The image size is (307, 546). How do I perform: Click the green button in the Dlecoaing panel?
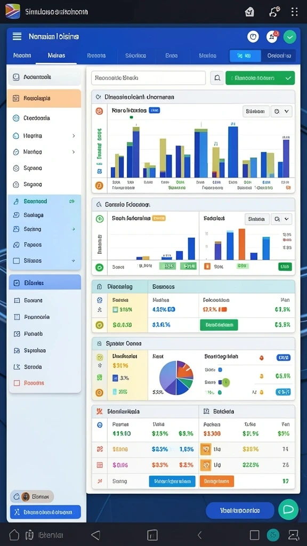tap(219, 325)
